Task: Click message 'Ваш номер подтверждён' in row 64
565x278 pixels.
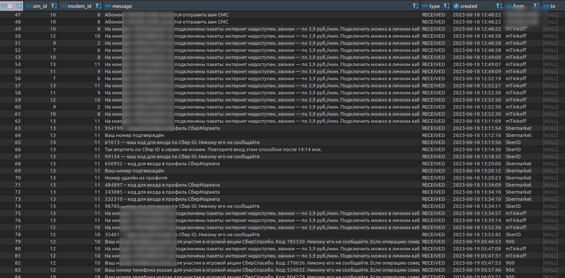Action: click(134, 135)
